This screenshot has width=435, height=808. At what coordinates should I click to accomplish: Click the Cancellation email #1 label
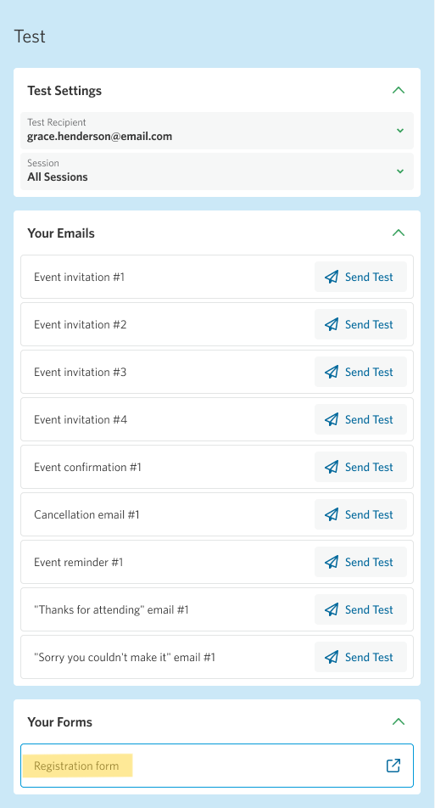(x=86, y=514)
